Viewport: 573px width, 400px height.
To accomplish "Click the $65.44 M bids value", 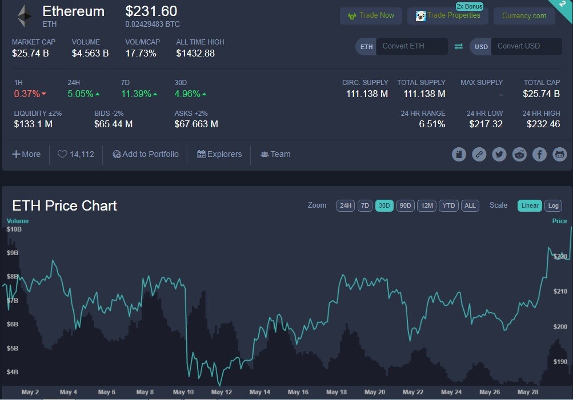I will [113, 124].
